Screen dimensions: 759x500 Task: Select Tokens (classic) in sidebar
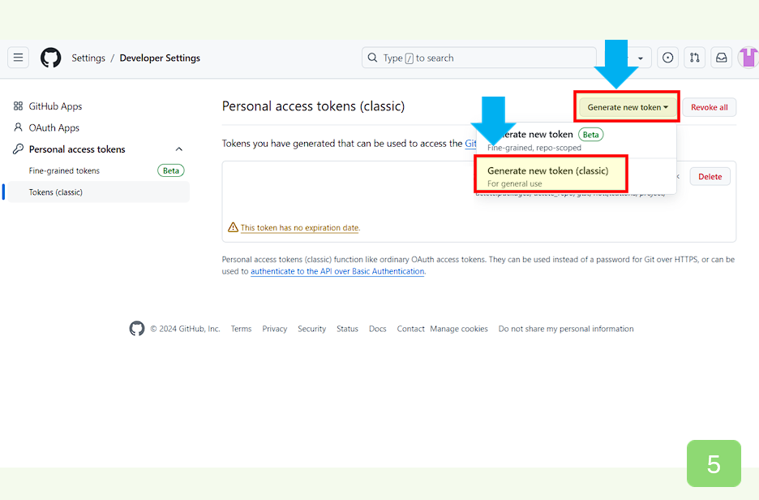[99, 192]
